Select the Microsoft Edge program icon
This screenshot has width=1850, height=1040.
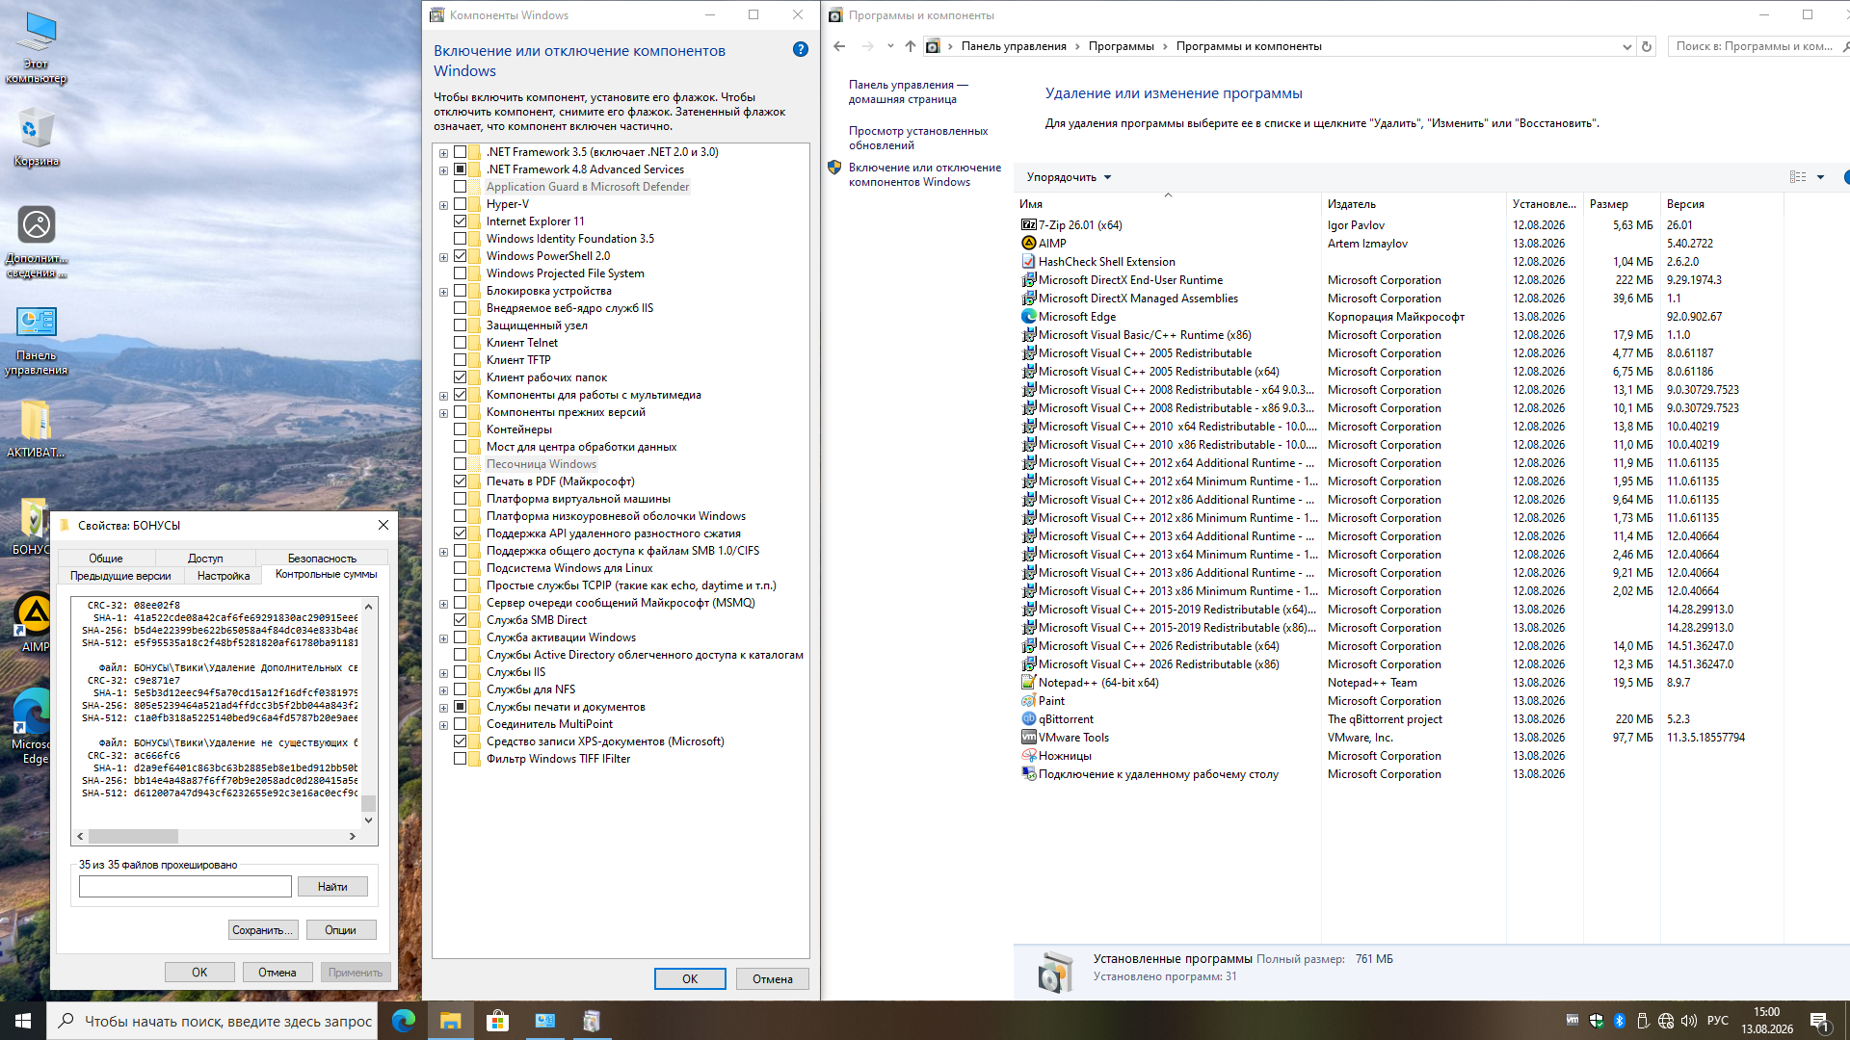1028,317
